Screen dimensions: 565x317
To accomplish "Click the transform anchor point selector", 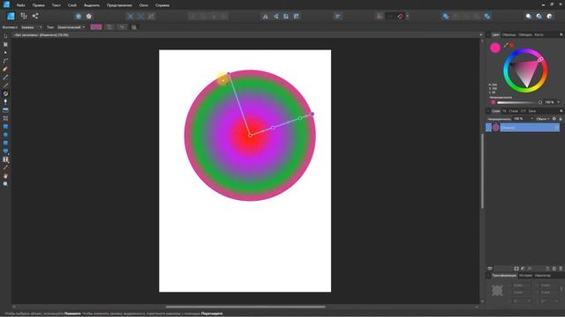I will click(497, 291).
